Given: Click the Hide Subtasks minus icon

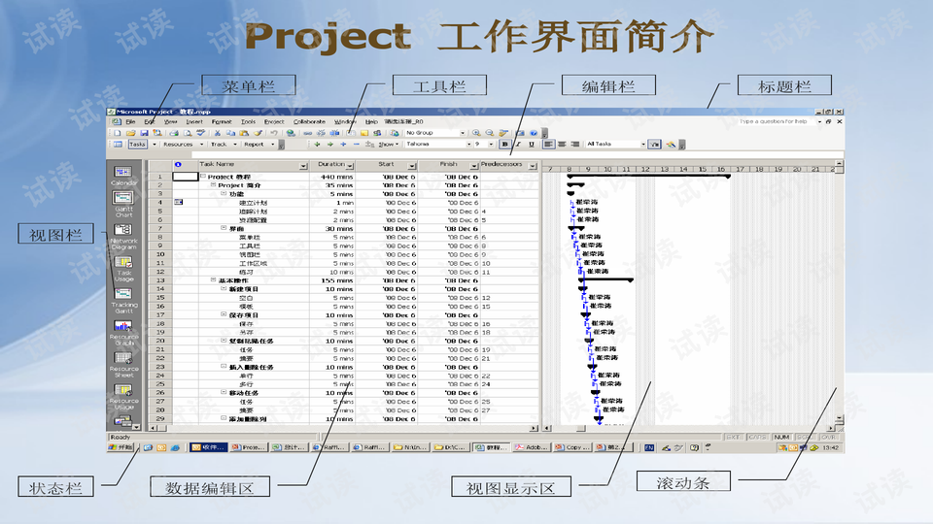Looking at the screenshot, I should click(x=357, y=145).
